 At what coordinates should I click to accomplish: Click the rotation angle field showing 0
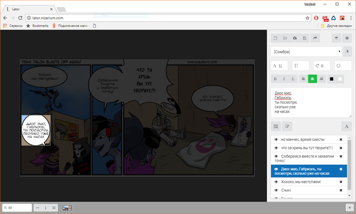(322, 66)
